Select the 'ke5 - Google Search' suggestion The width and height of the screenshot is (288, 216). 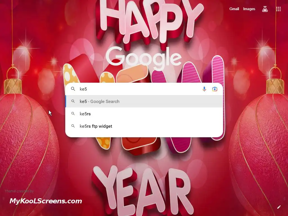(x=144, y=101)
